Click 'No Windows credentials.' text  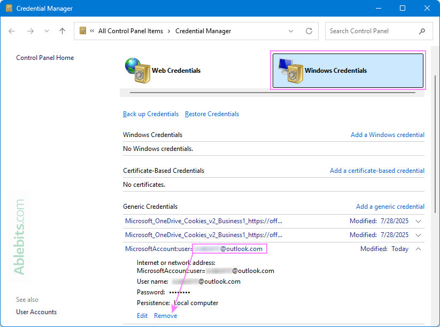158,149
